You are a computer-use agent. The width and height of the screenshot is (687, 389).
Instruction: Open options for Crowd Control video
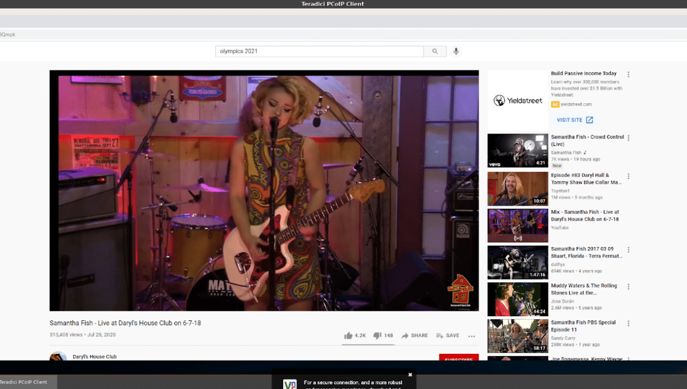628,138
